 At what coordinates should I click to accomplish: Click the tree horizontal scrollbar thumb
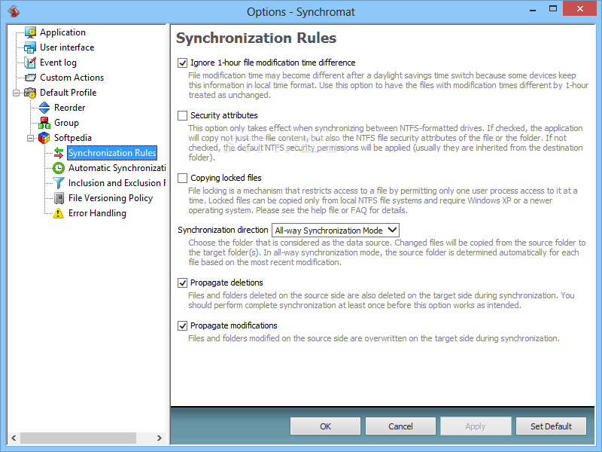pos(78,438)
